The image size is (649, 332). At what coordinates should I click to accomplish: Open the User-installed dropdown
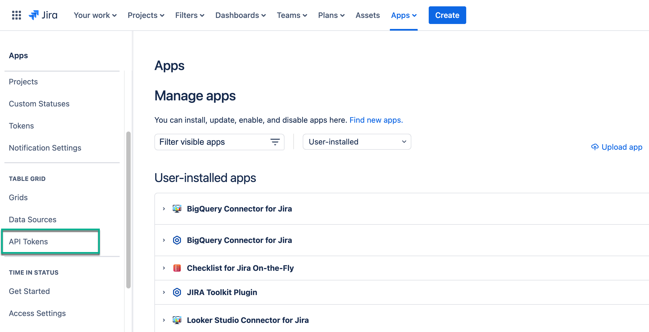click(x=357, y=142)
